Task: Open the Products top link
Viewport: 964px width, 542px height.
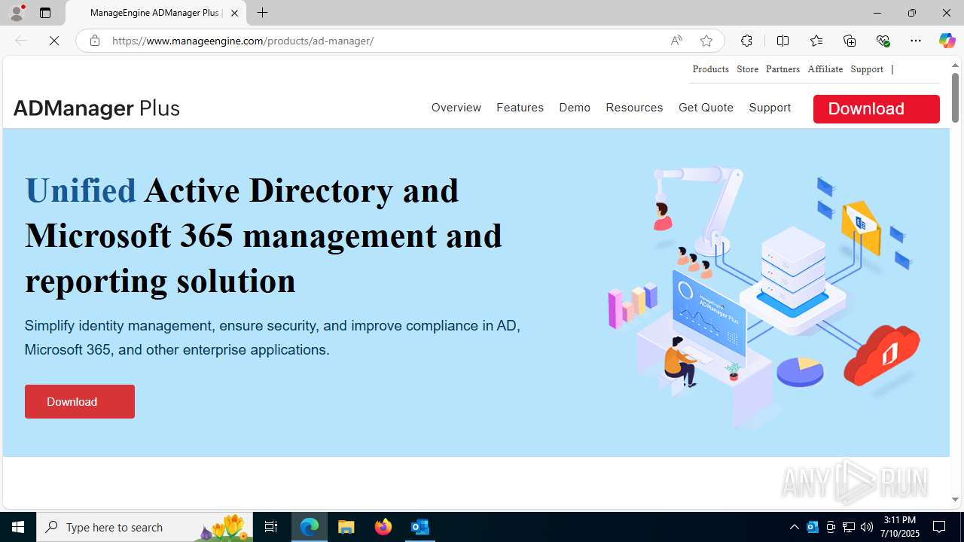Action: tap(710, 69)
